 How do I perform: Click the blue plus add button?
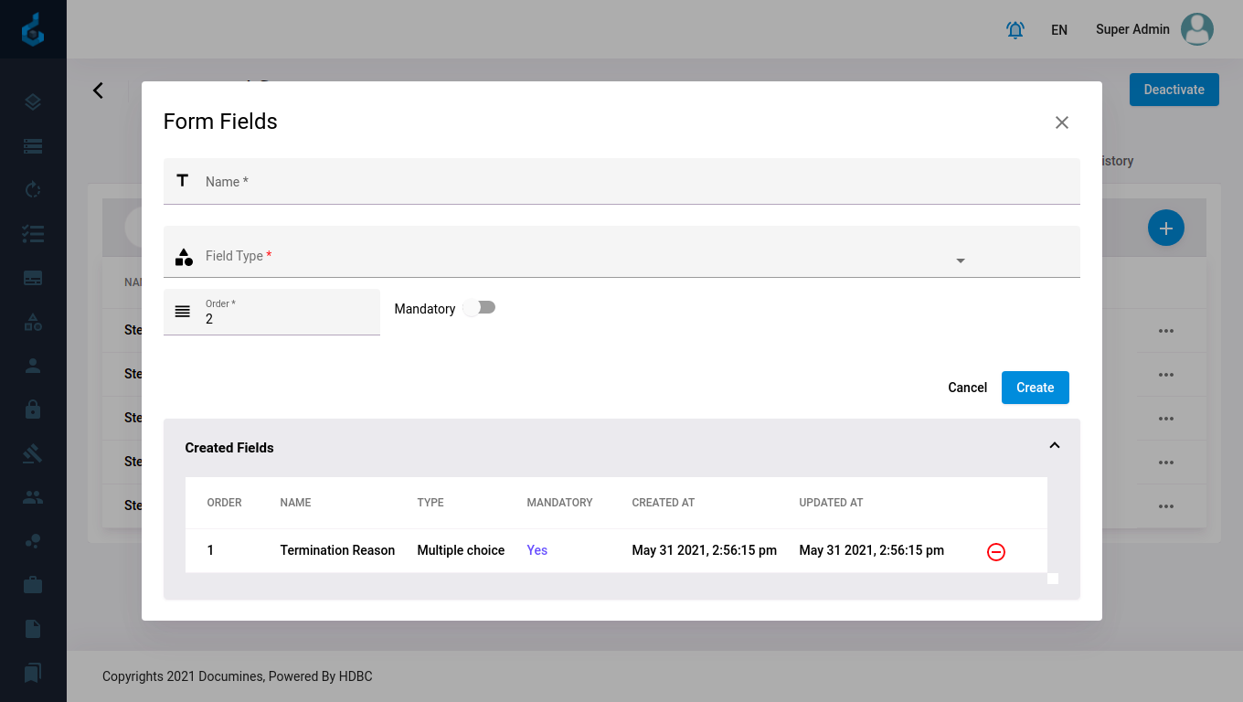click(x=1165, y=228)
